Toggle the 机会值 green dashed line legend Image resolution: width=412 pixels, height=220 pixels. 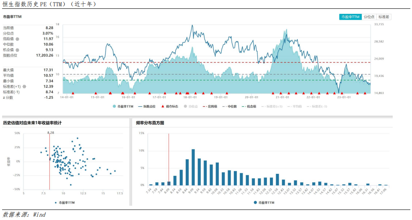pos(249,106)
